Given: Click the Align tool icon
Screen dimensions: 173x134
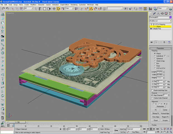Looking at the screenshot, I should (x=131, y=9).
